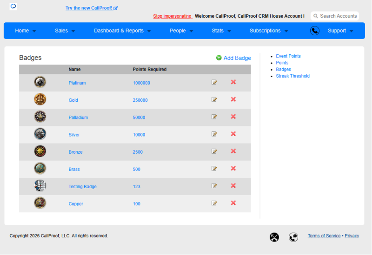
Task: Delete the Brass badge
Action: pyautogui.click(x=233, y=169)
